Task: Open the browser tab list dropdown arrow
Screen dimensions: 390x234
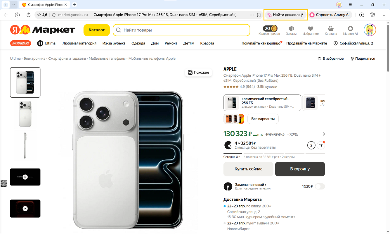Action: point(14,5)
